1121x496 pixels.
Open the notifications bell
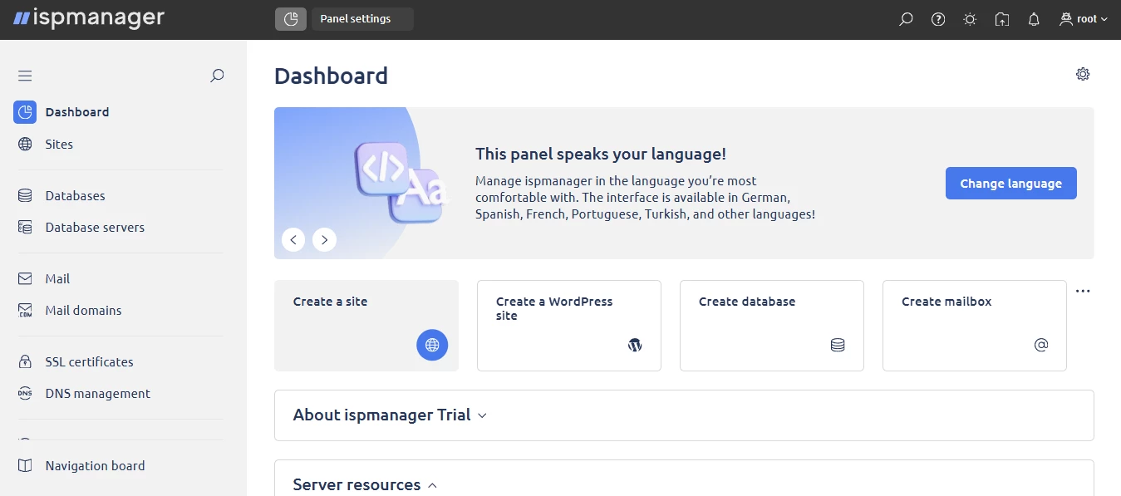tap(1033, 18)
